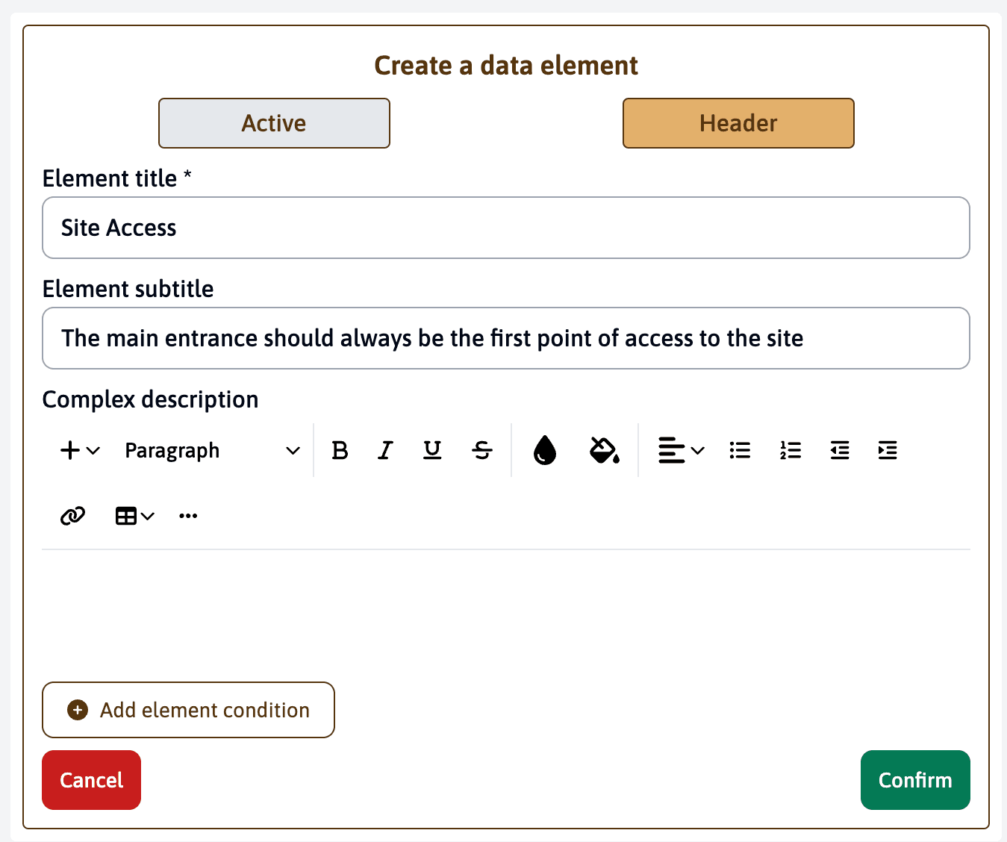The image size is (1007, 842).
Task: Underline the selected text
Action: tap(432, 450)
